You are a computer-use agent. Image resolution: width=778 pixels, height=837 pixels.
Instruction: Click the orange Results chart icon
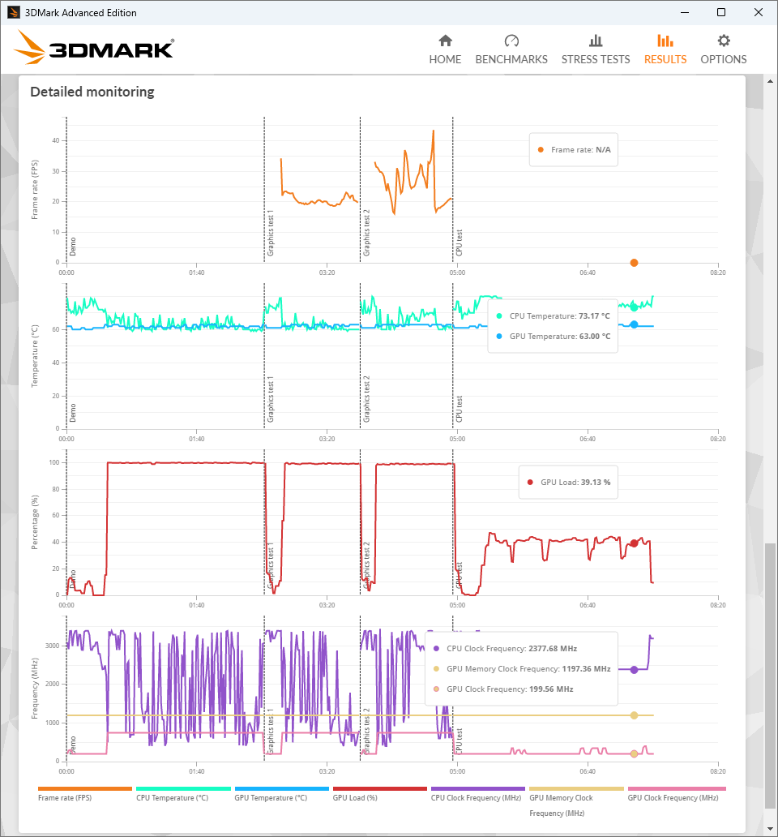(665, 41)
